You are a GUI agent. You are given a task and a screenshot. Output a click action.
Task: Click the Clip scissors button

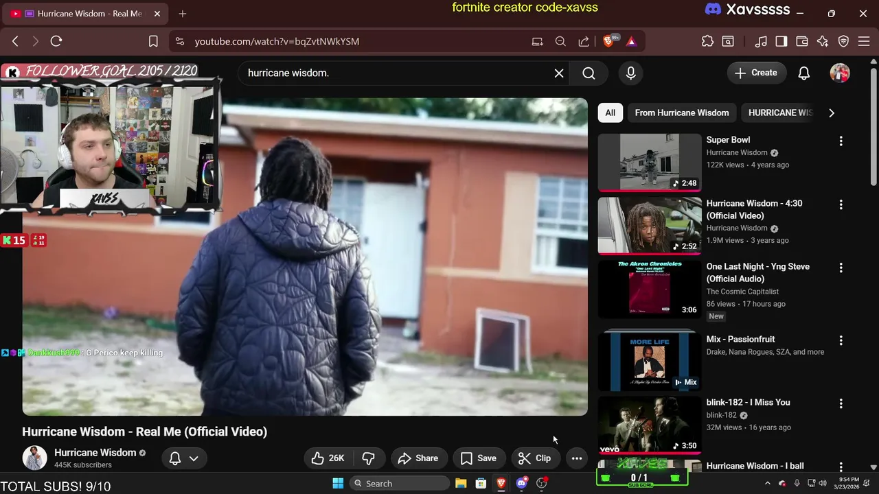[534, 458]
